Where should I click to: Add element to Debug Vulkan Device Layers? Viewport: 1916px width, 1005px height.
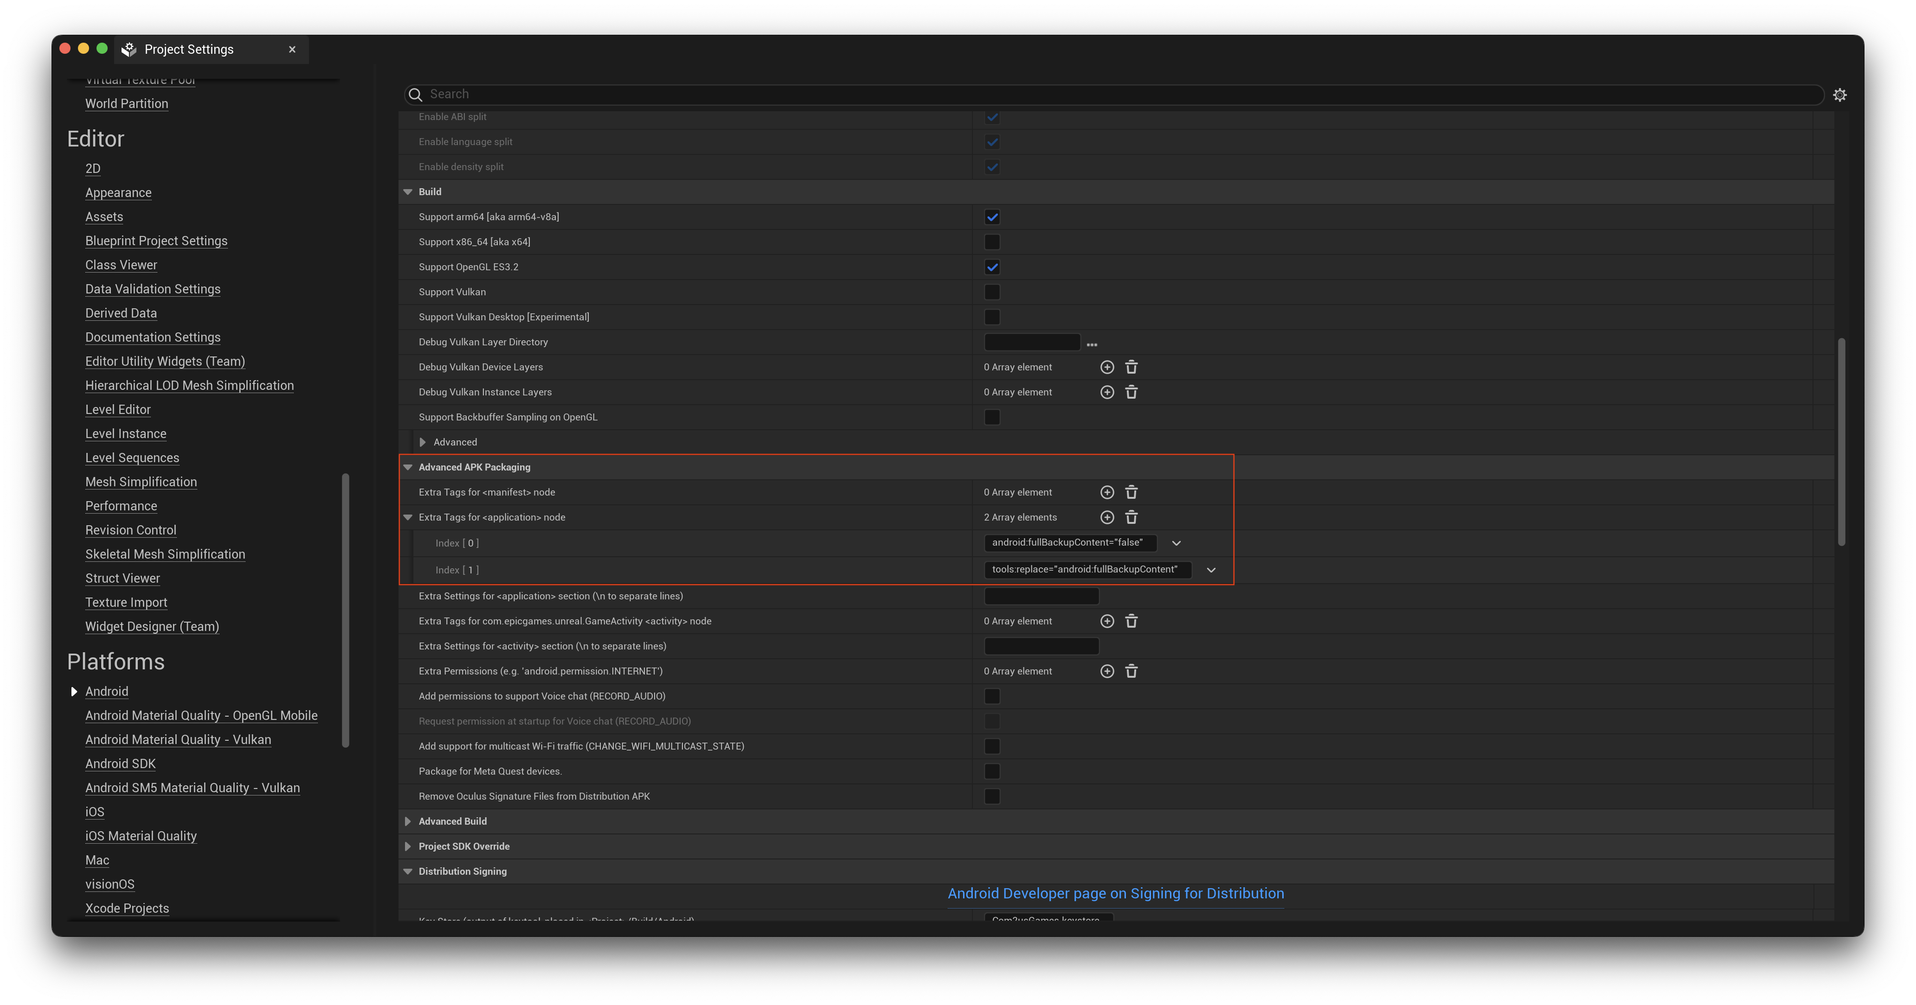click(1107, 367)
